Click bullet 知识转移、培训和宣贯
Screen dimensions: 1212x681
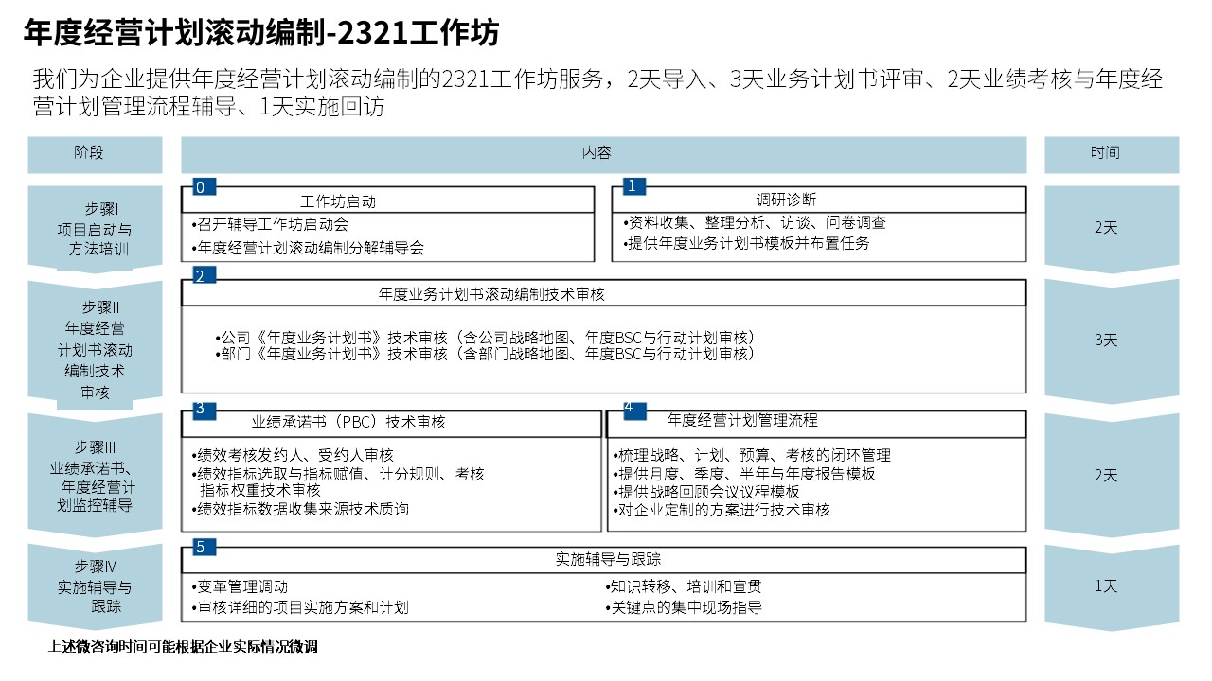[x=683, y=586]
